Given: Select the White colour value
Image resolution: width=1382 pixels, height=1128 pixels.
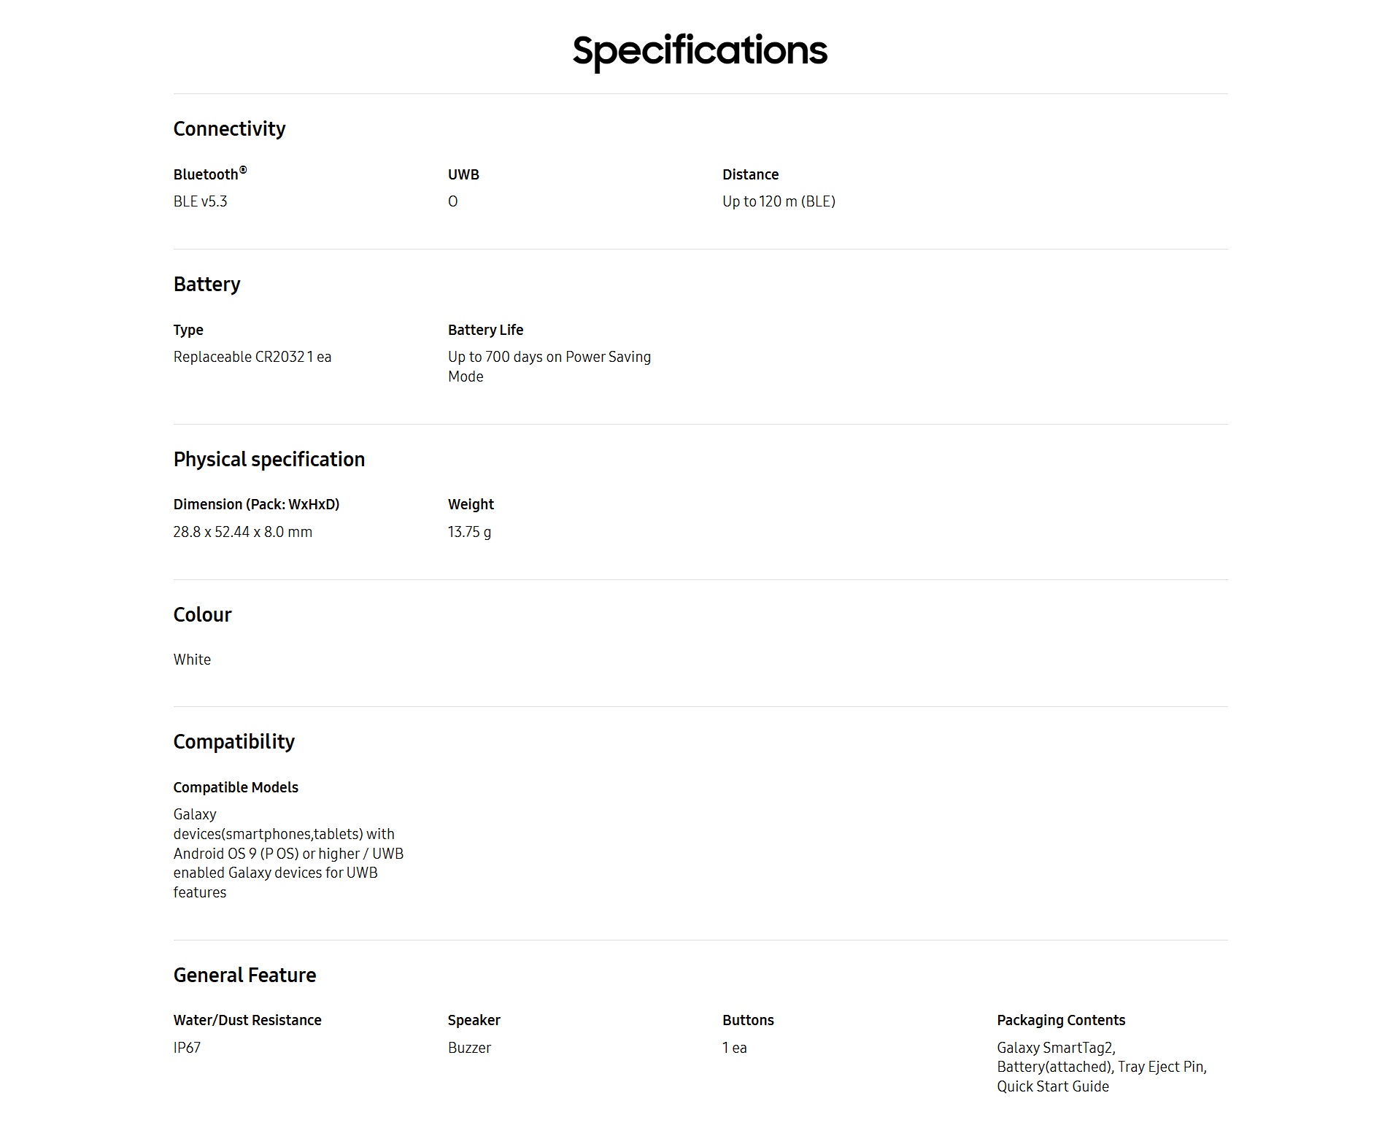Looking at the screenshot, I should point(192,660).
